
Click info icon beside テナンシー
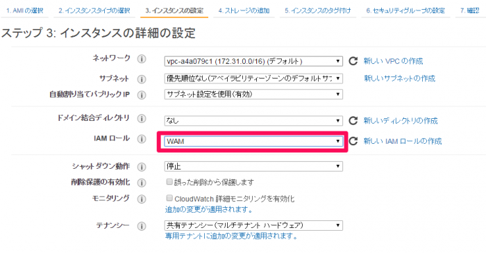tap(142, 226)
